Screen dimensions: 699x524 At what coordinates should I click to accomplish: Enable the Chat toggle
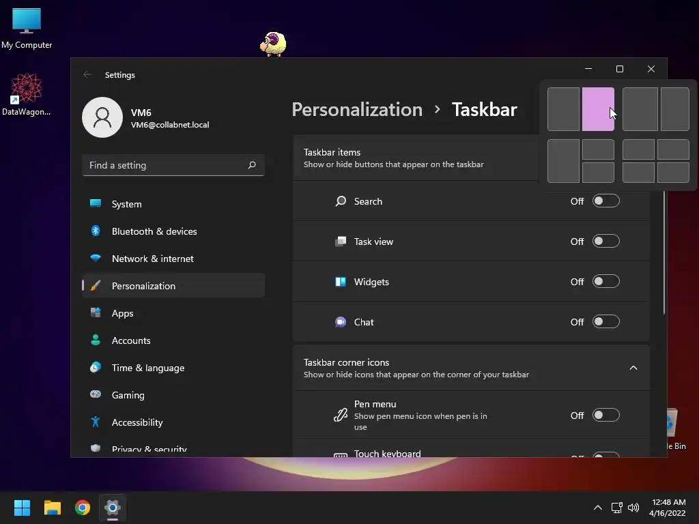606,322
